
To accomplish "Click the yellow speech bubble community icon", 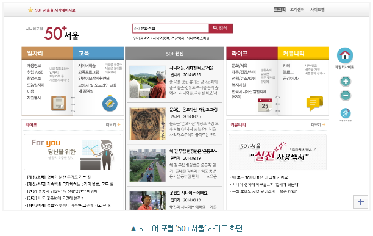I will [x=314, y=103].
